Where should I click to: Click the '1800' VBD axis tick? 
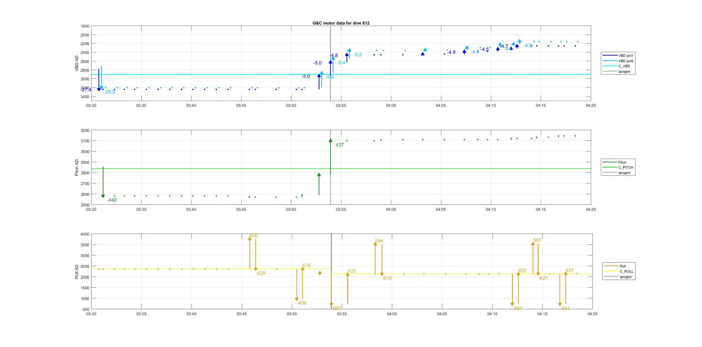point(85,26)
